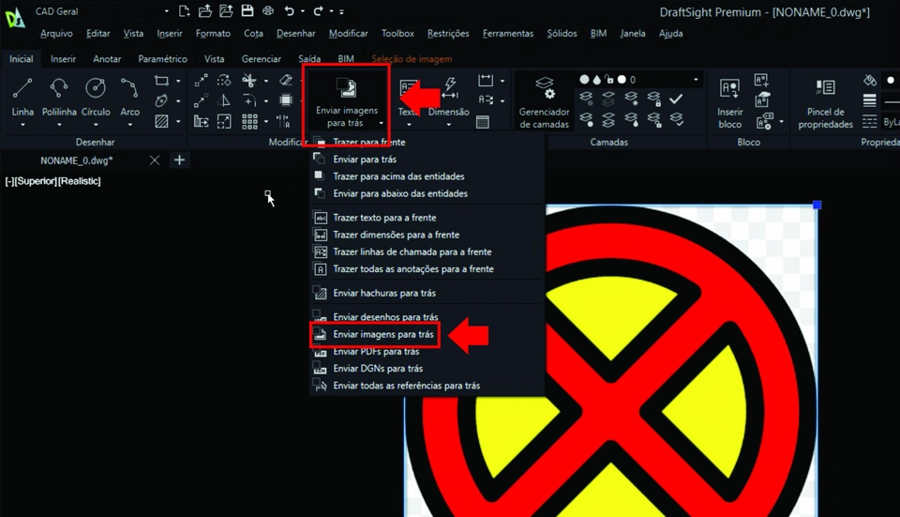Click the DraftSight logo application button
900x517 pixels.
[x=14, y=17]
